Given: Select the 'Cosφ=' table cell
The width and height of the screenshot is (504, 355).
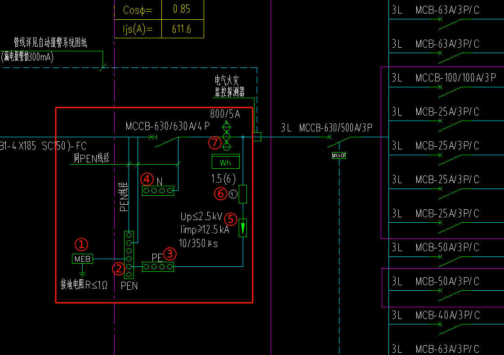Looking at the screenshot, I should point(138,9).
